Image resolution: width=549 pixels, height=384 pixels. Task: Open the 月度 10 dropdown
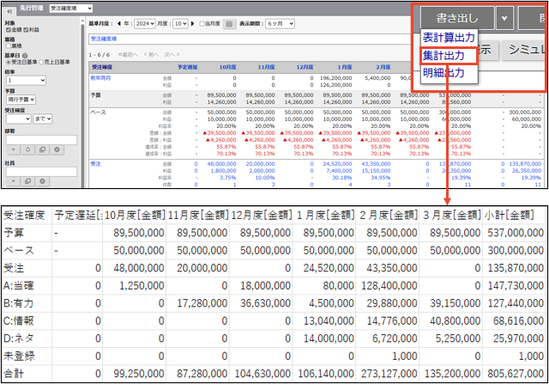(180, 24)
